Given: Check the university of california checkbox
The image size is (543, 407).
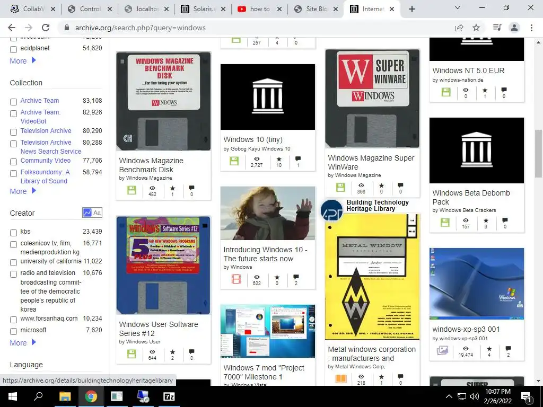Looking at the screenshot, I should click(13, 262).
